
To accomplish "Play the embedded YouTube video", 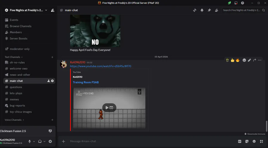I will (107, 108).
